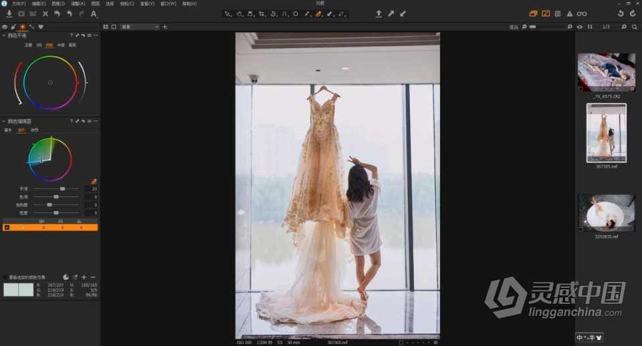Click the camera Capture icon
Image resolution: width=642 pixels, height=346 pixels.
click(21, 14)
